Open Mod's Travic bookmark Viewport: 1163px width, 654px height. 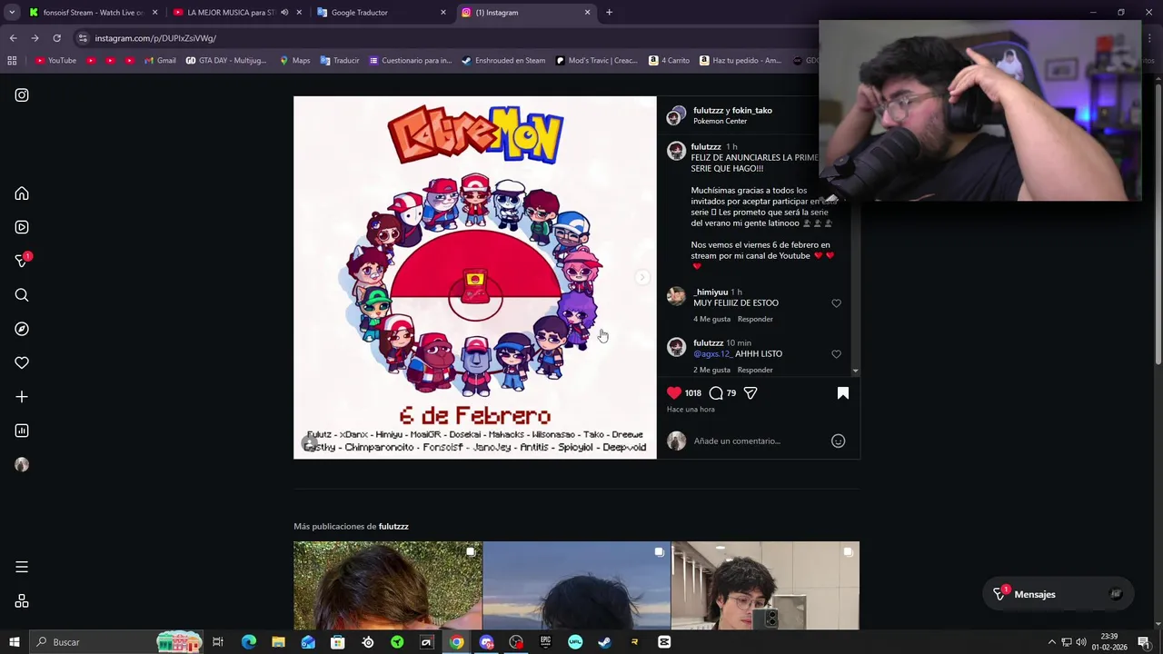[596, 61]
